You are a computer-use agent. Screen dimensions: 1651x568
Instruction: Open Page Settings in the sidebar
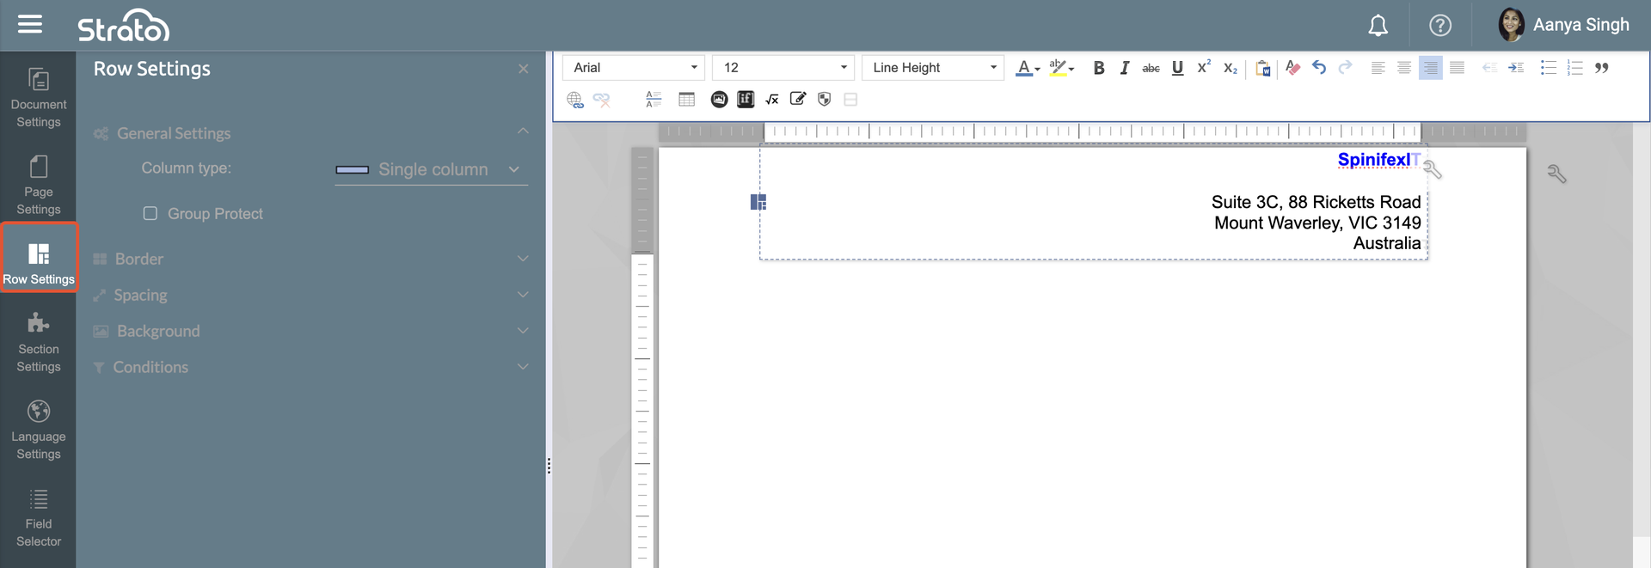[39, 185]
